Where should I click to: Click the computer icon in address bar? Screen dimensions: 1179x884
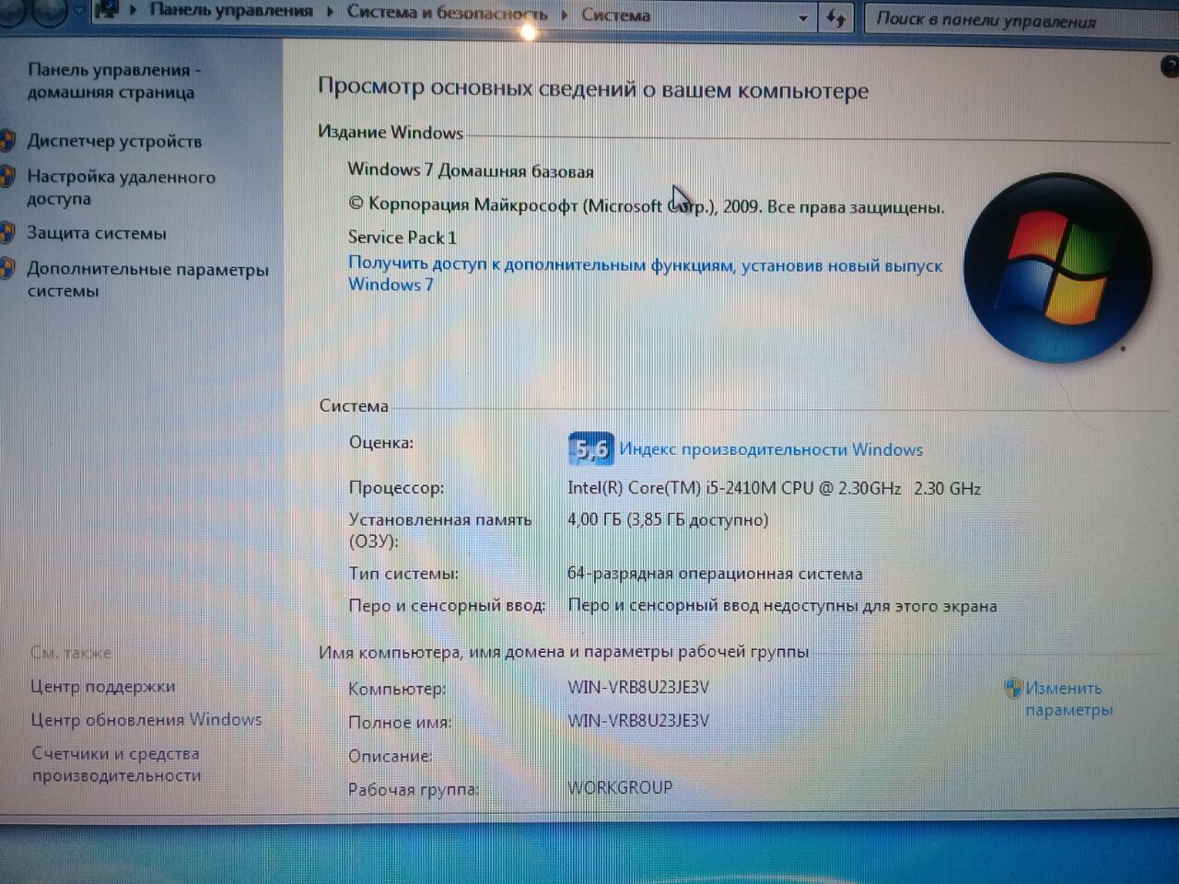coord(107,11)
